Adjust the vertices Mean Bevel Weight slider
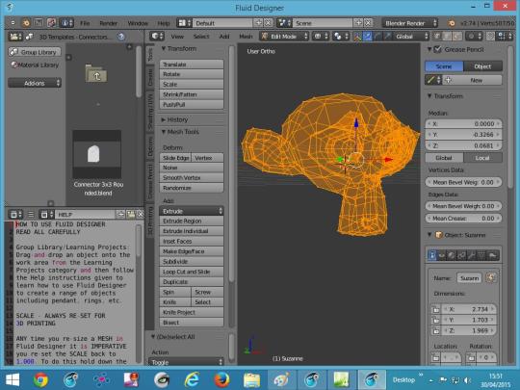Image resolution: width=520 pixels, height=390 pixels. point(463,182)
